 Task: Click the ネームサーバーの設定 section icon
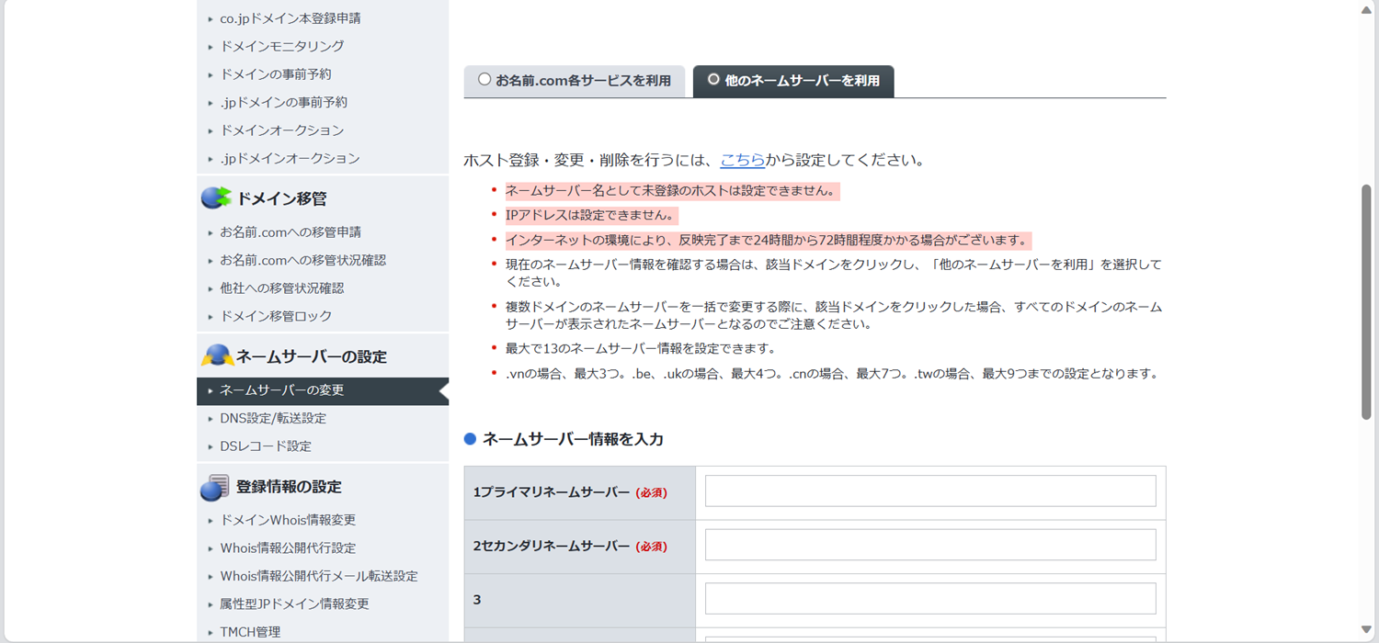click(217, 355)
